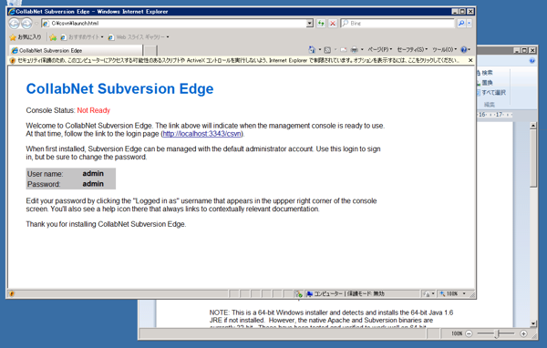This screenshot has height=348, width=547.
Task: Click 検索 in the background Word window
Action: tap(485, 73)
